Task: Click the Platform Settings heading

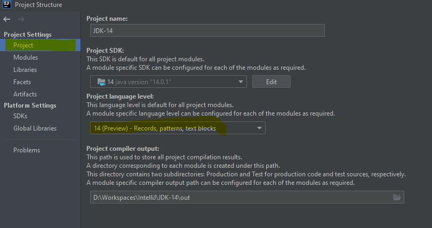Action: [30, 105]
